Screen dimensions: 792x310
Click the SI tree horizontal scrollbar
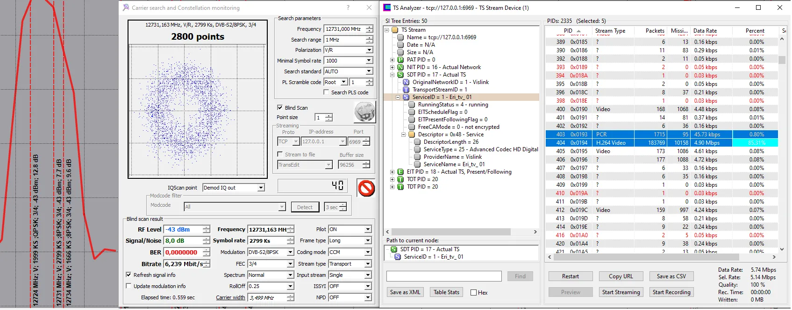[461, 232]
